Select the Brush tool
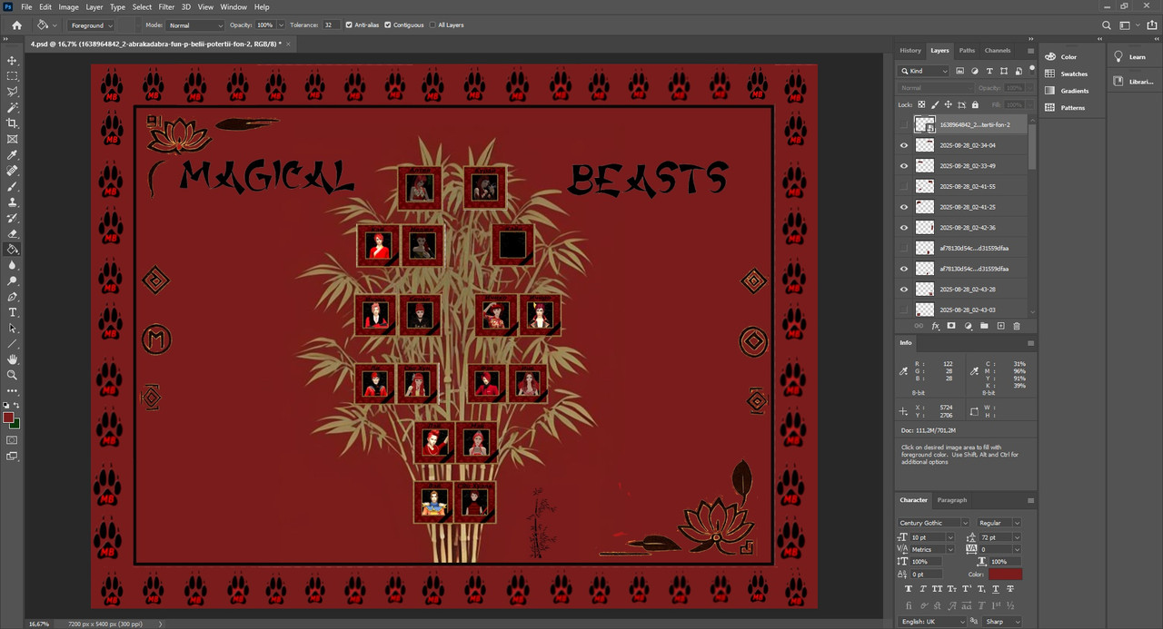This screenshot has height=629, width=1163. coord(13,186)
